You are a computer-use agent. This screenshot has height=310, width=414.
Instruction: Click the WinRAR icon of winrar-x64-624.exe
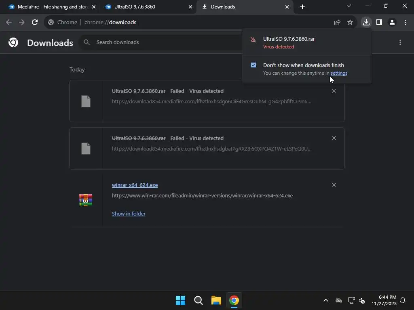click(86, 200)
